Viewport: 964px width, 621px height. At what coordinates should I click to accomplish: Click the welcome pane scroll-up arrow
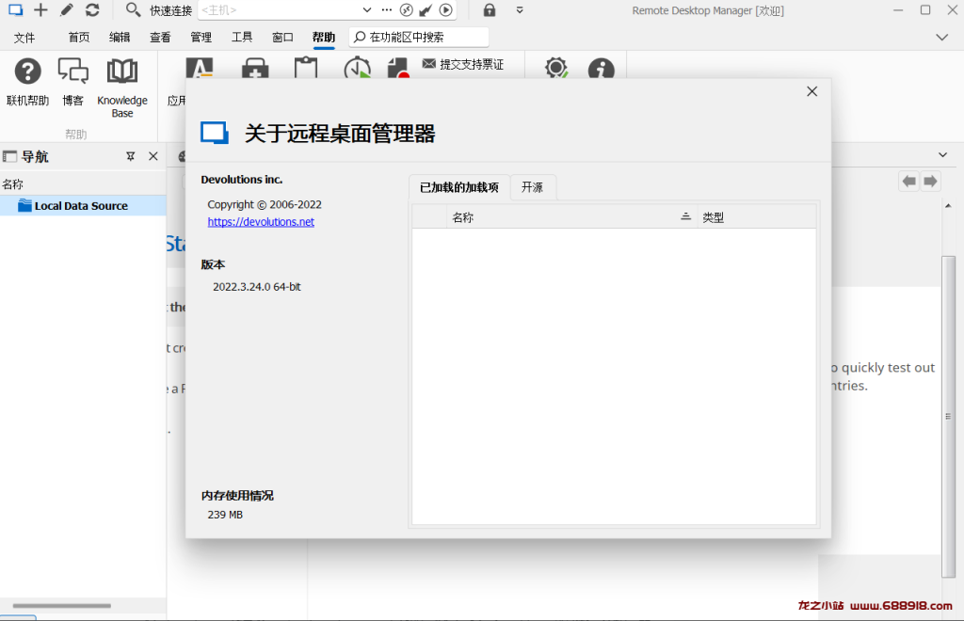tap(948, 206)
